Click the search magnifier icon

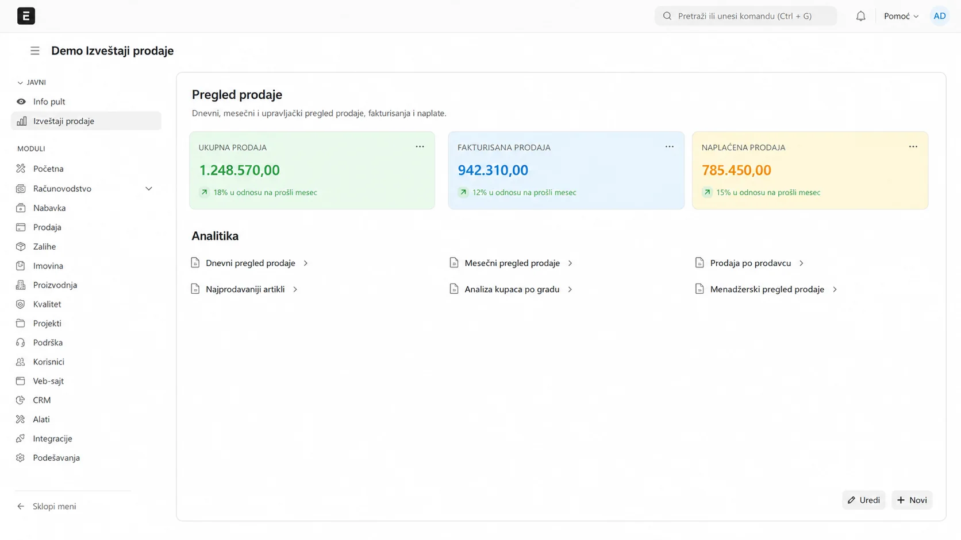[x=667, y=16]
